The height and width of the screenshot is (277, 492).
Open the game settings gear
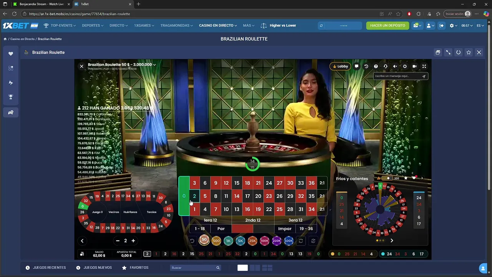405,66
